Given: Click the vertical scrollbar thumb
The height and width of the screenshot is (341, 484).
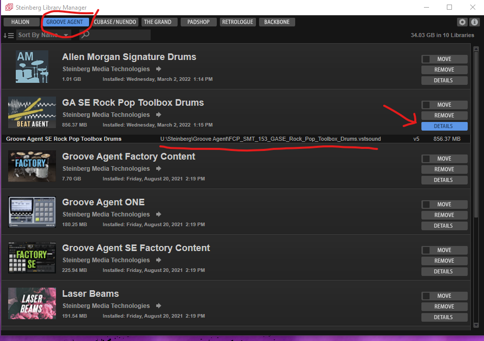Looking at the screenshot, I should point(476,136).
